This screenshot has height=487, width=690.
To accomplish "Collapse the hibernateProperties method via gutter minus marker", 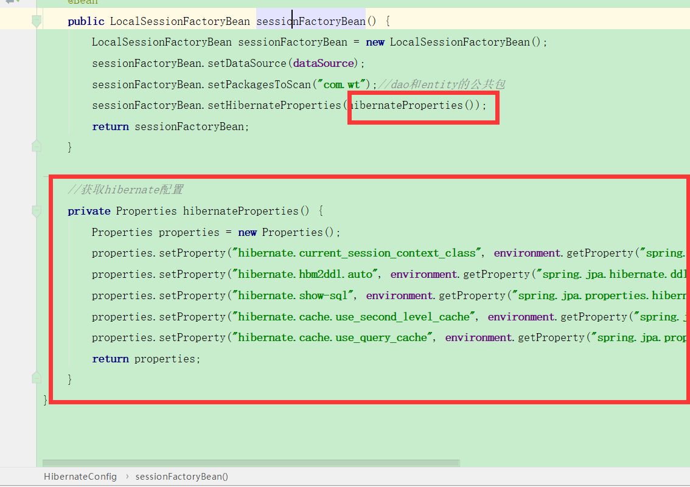I will click(36, 209).
